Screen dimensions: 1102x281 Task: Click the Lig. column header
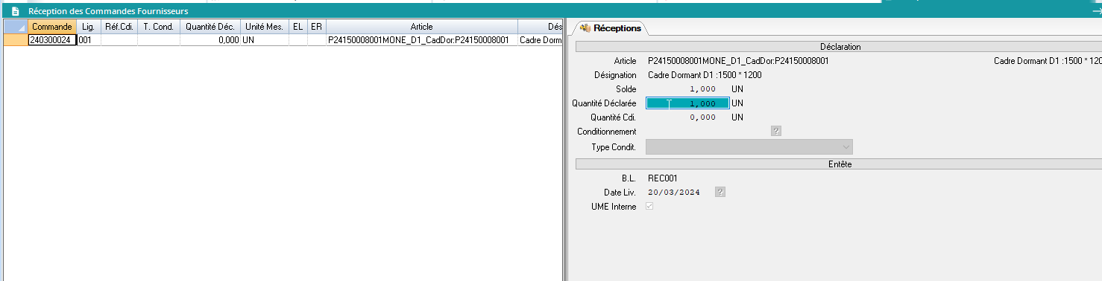click(88, 27)
